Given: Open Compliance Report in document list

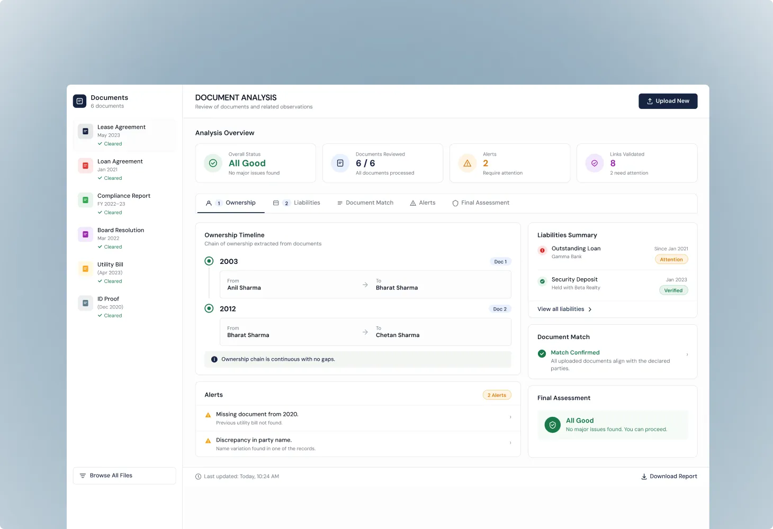Looking at the screenshot, I should (124, 204).
